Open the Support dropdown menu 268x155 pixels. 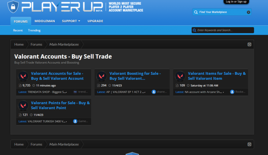[x=71, y=21]
